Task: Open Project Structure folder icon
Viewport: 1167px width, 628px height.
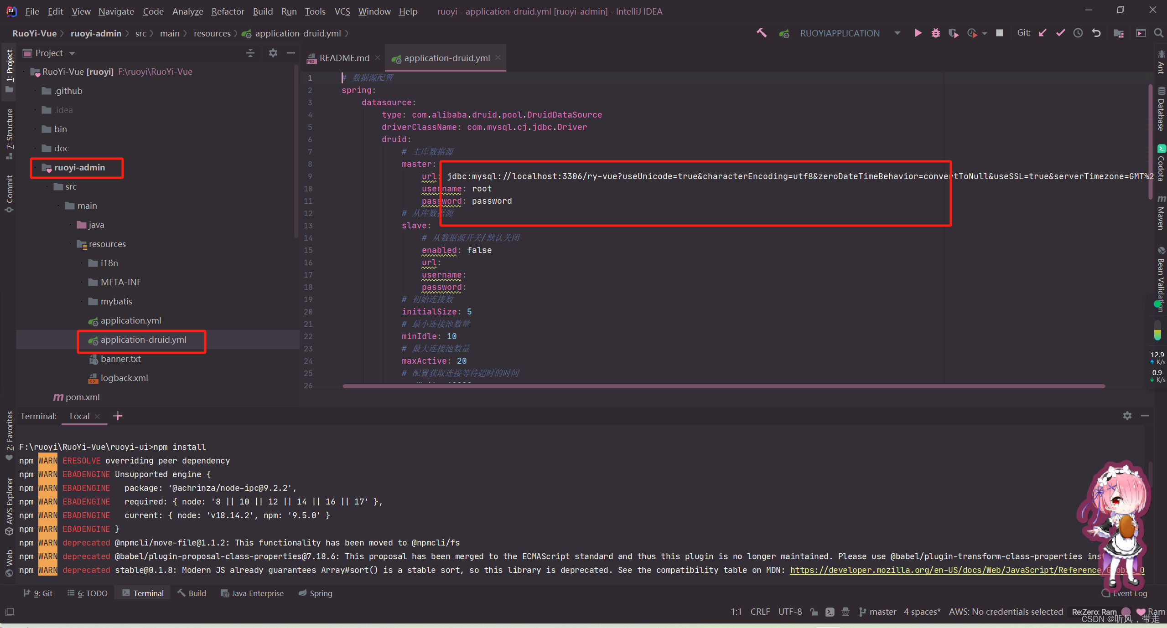Action: (x=1119, y=33)
